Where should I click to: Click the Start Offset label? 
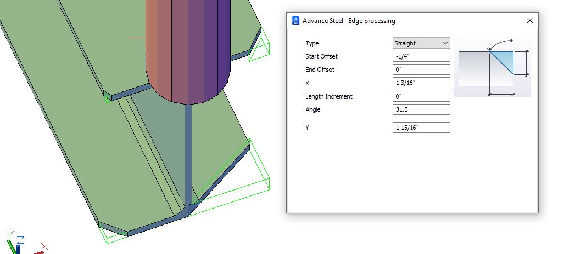[322, 56]
